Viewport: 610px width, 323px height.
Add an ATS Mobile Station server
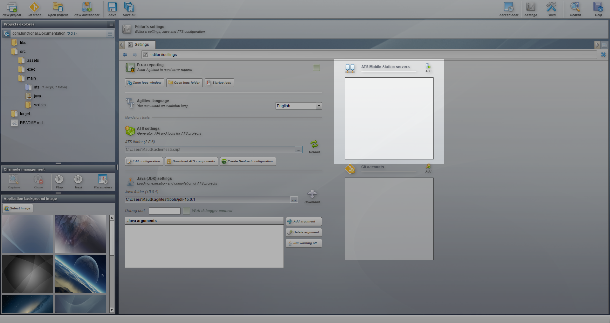428,68
